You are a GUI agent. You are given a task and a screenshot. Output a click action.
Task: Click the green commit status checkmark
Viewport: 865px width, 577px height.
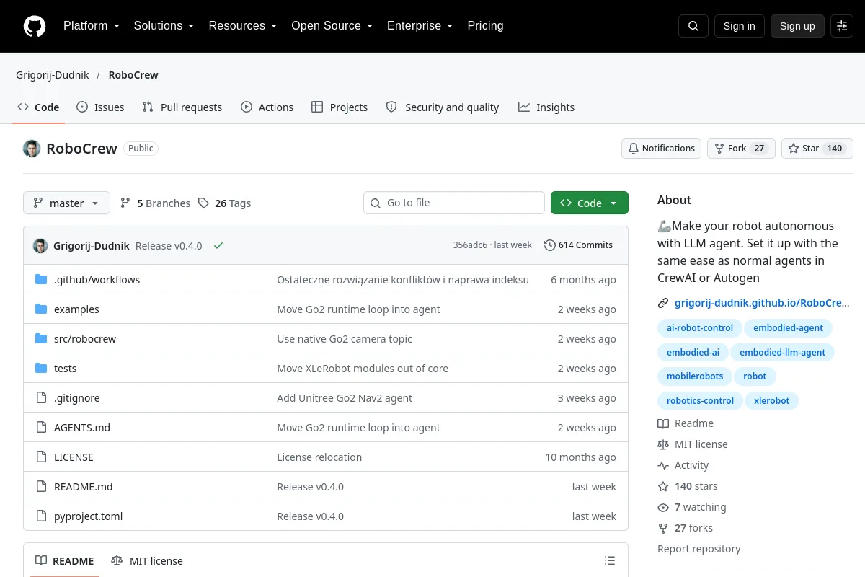coord(218,245)
